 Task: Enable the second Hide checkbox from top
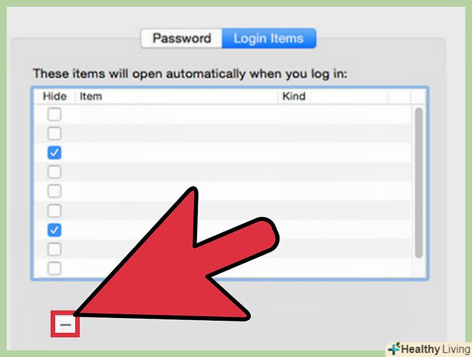54,133
